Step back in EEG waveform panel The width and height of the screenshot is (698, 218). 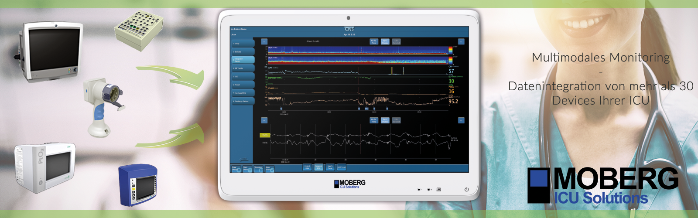tap(264, 120)
